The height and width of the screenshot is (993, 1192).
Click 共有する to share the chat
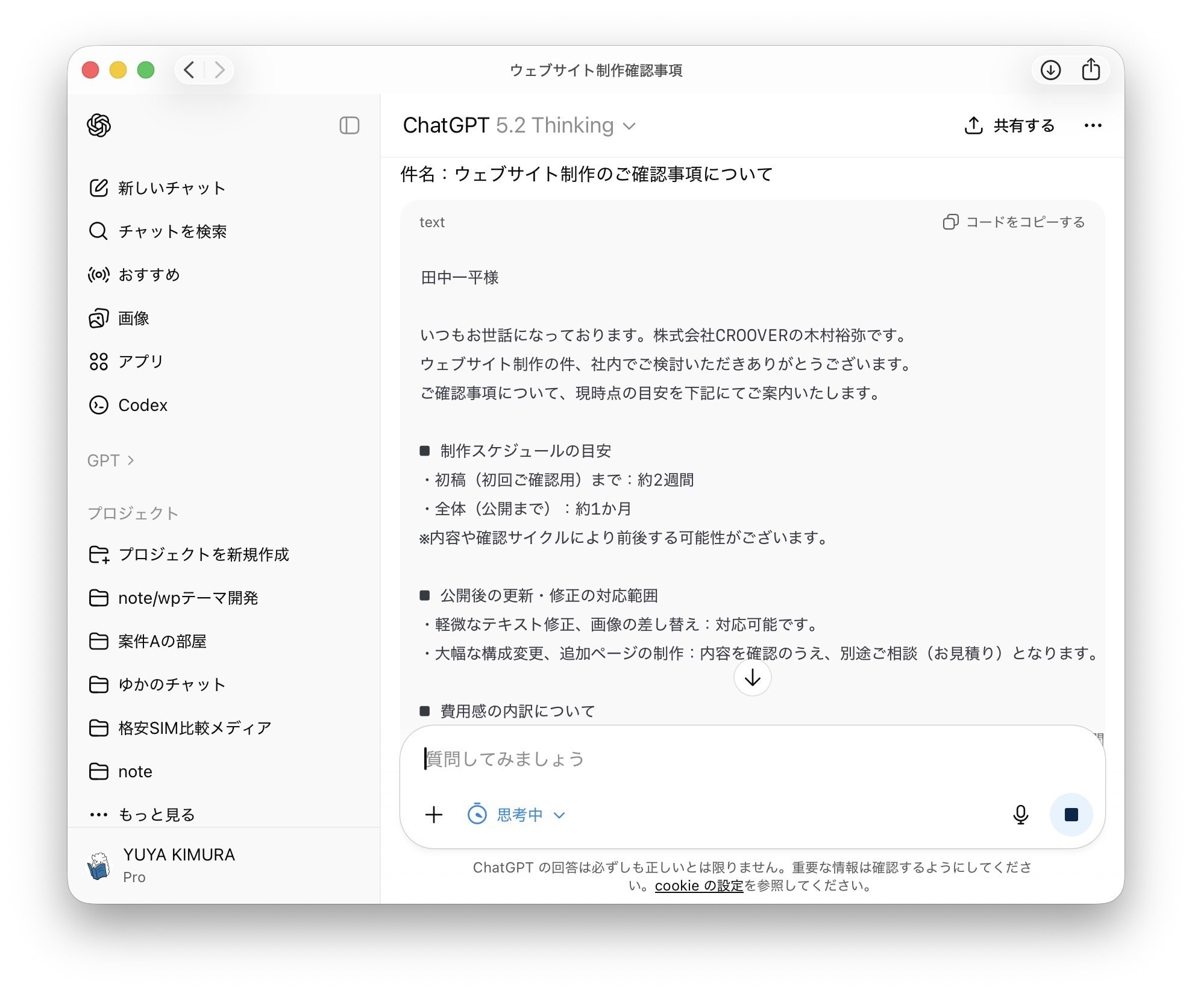1023,125
